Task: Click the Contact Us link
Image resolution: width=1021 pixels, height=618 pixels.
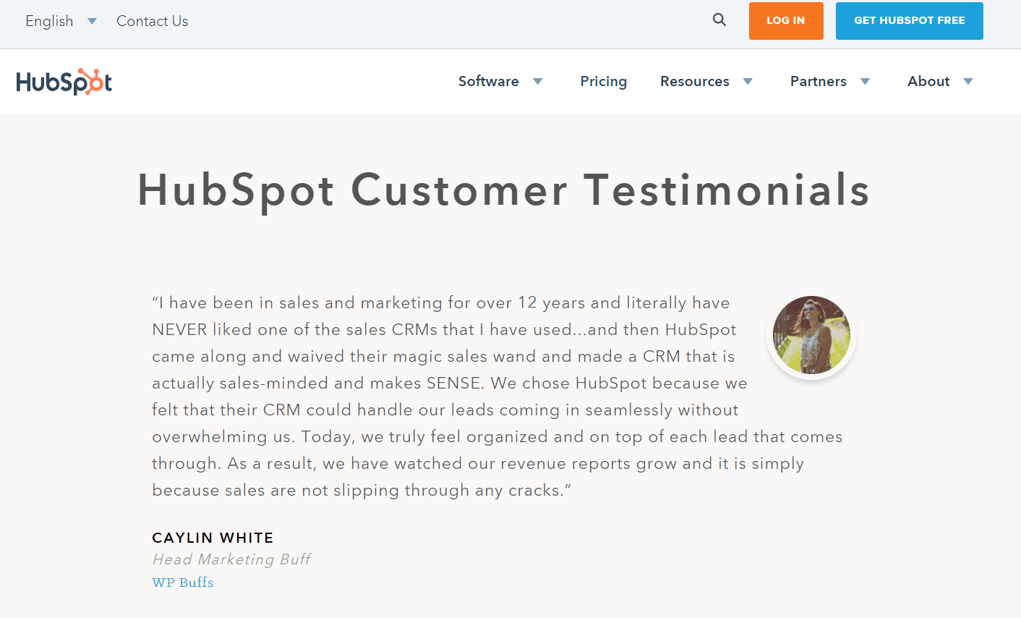Action: [x=152, y=21]
